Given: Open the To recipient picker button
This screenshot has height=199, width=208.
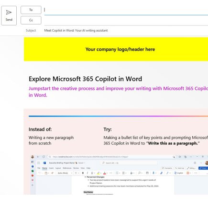Looking at the screenshot, I should coord(31,10).
